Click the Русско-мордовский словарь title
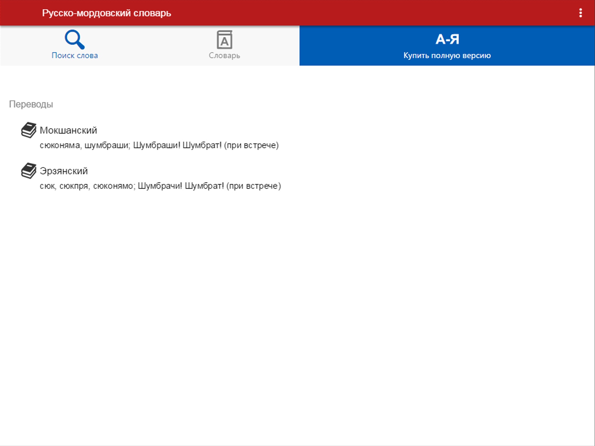 (106, 13)
